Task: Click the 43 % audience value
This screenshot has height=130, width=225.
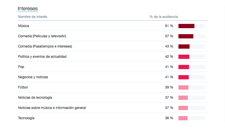Action: click(169, 46)
